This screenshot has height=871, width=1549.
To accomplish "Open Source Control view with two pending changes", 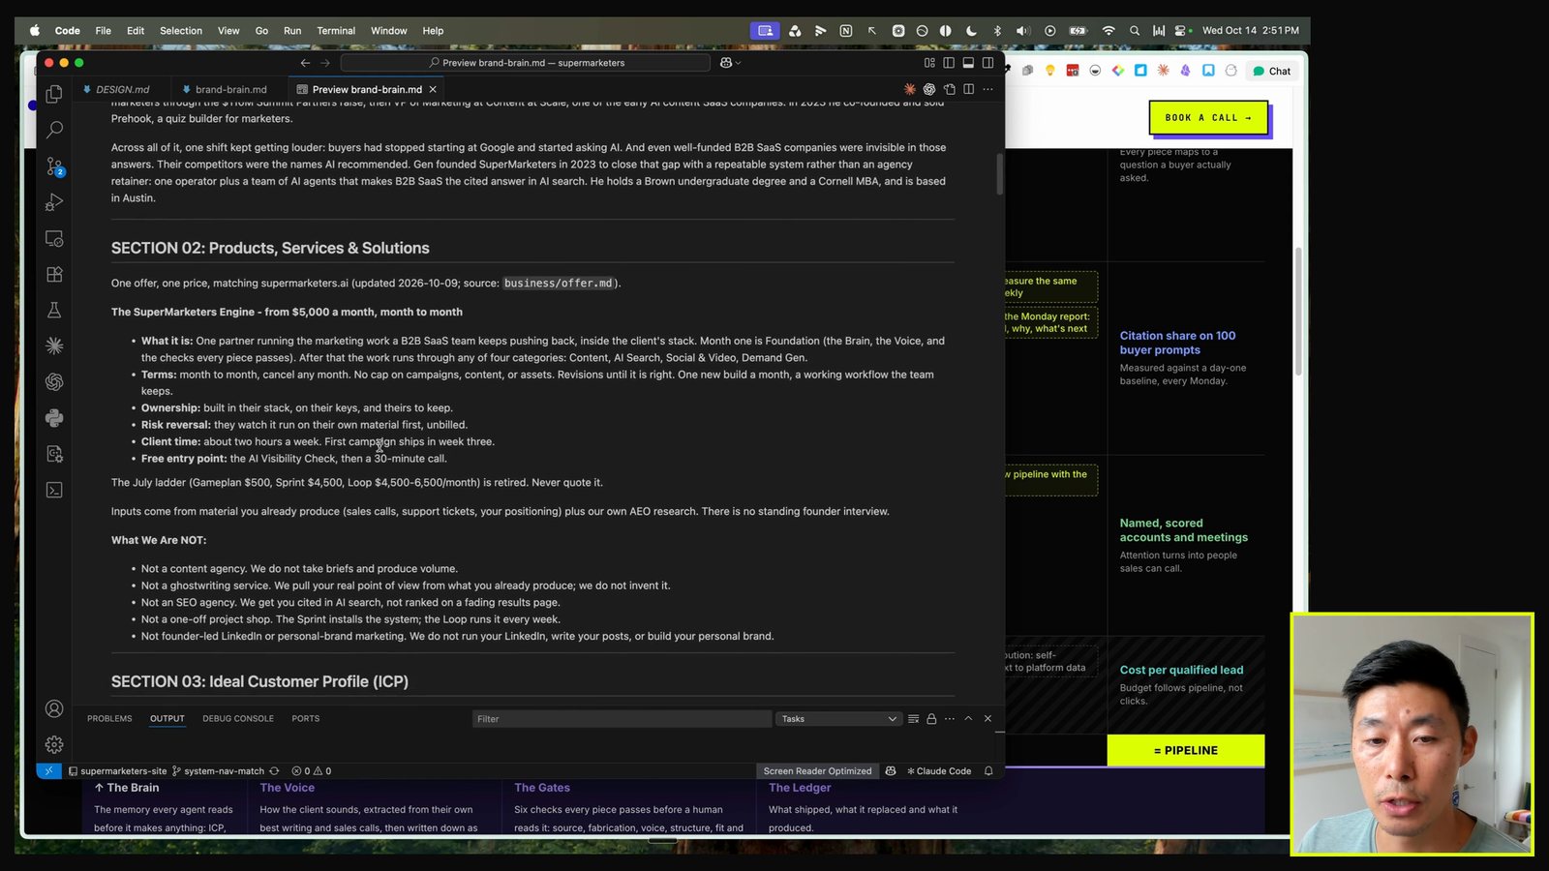I will click(x=54, y=166).
